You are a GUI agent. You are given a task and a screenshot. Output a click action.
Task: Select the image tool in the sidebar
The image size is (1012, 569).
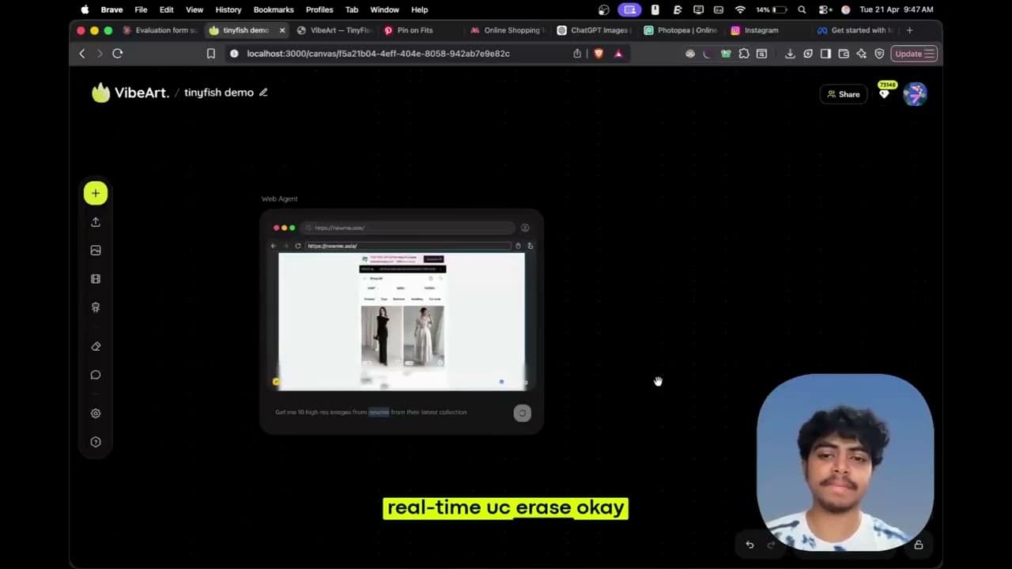pyautogui.click(x=96, y=251)
